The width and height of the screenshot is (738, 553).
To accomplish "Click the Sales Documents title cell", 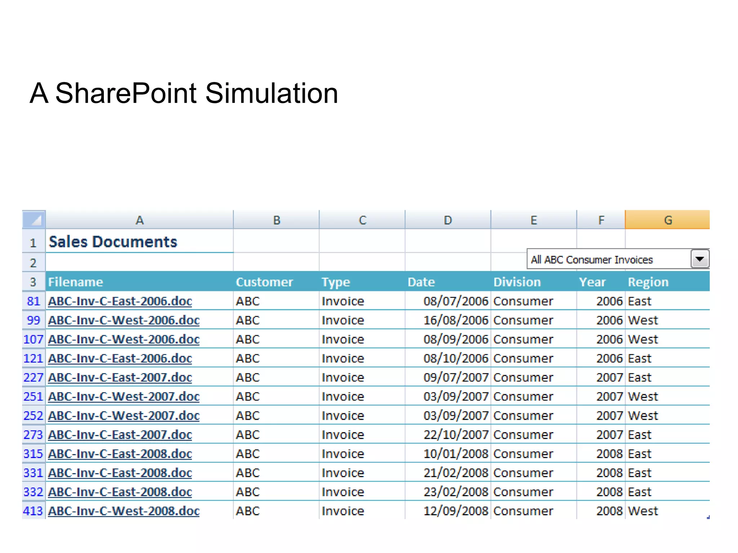I will [x=139, y=241].
